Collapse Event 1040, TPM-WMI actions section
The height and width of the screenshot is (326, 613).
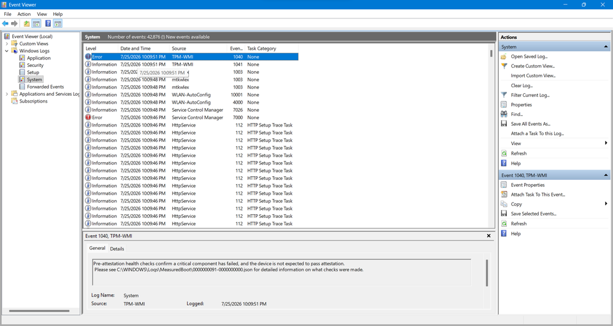606,176
